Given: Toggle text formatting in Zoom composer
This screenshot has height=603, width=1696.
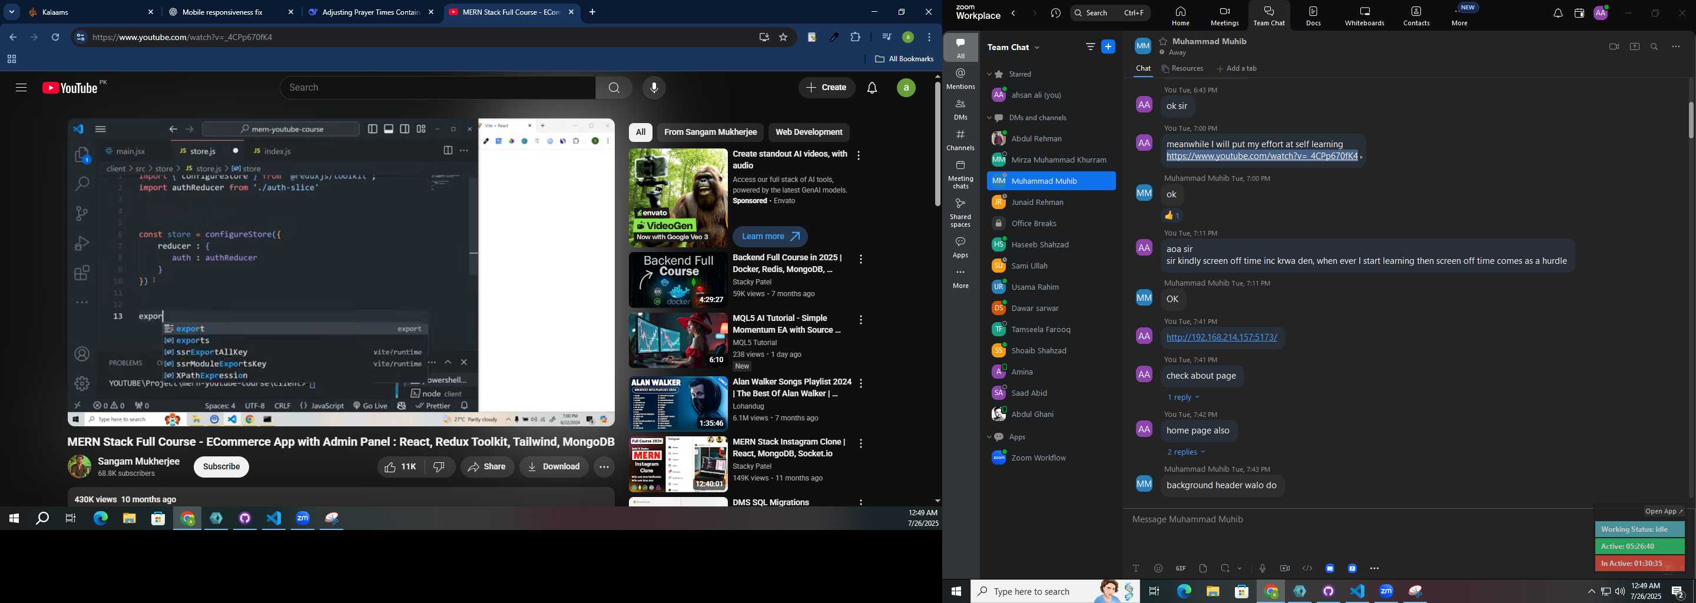Looking at the screenshot, I should (1136, 568).
